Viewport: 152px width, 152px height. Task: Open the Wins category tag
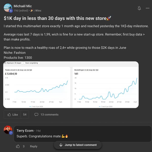(38, 11)
